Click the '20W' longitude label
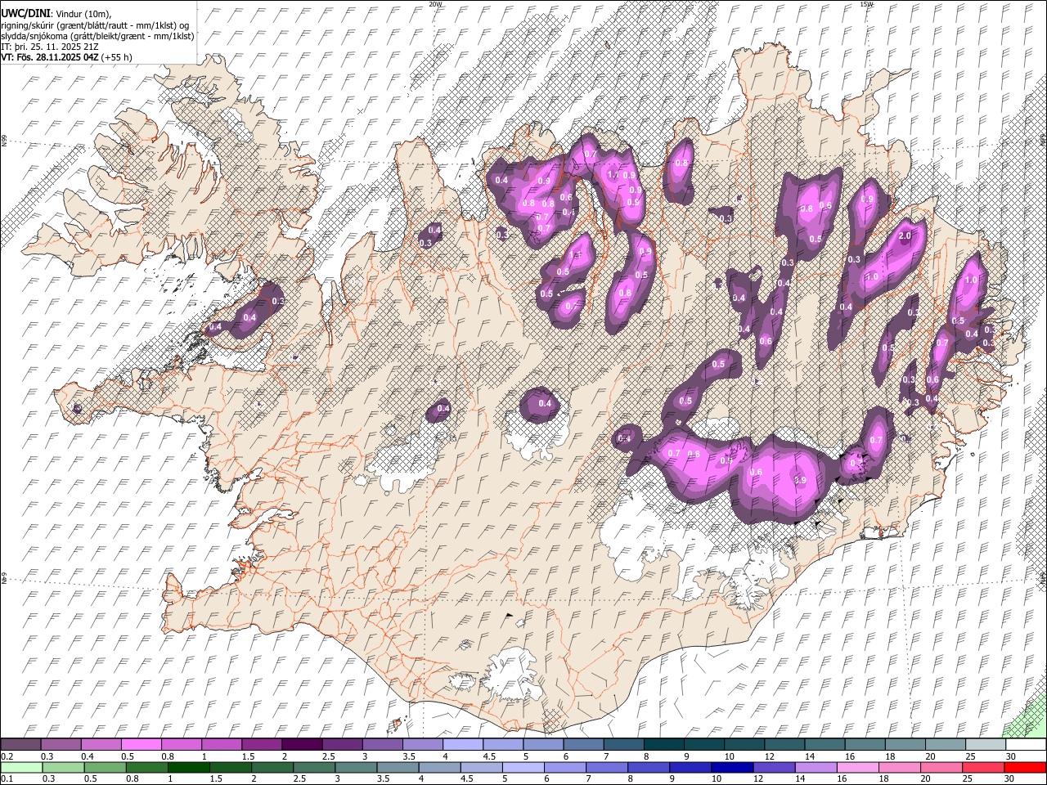 coord(435,4)
